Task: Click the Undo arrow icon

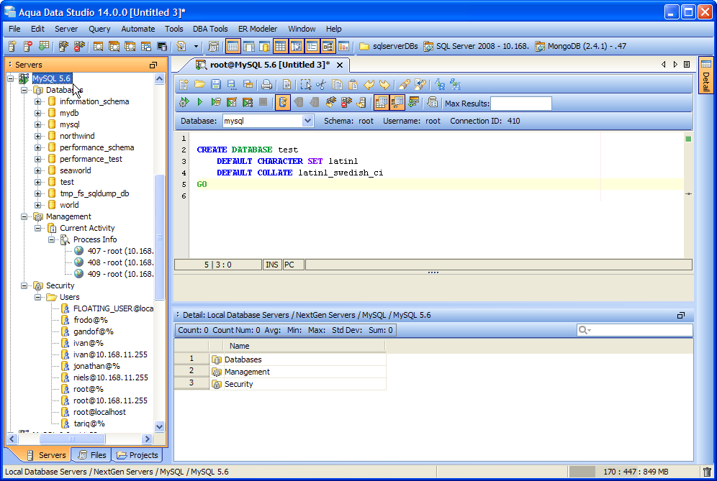Action: click(x=369, y=85)
